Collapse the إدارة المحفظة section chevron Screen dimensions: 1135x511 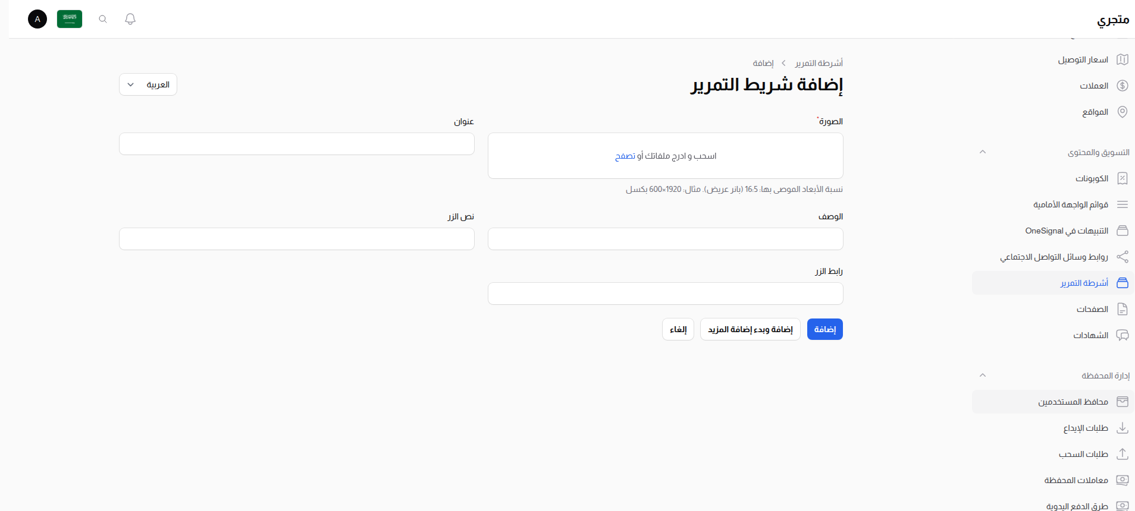tap(983, 375)
